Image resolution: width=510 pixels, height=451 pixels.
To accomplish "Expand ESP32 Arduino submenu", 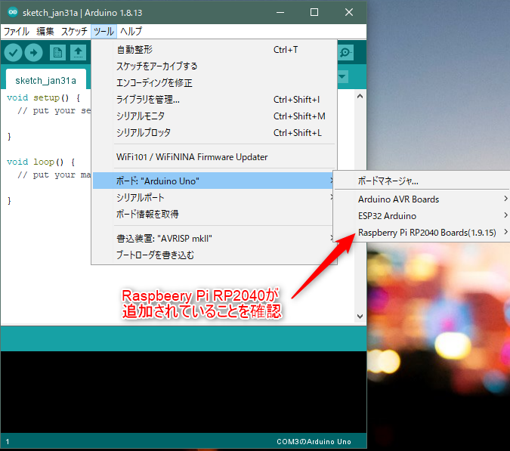I will click(x=422, y=216).
